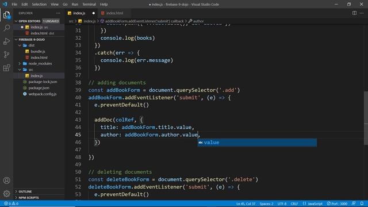Click the split editor right icon
Image resolution: width=368 pixels, height=207 pixels.
click(x=354, y=13)
